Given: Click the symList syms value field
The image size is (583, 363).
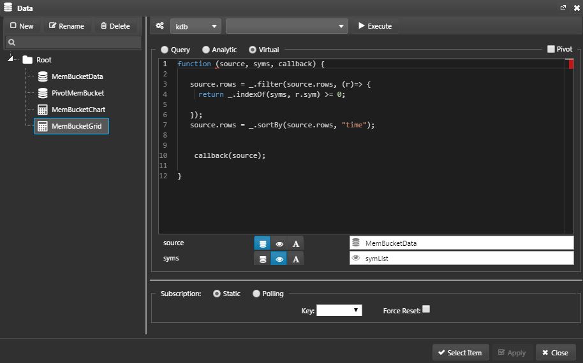Looking at the screenshot, I should (461, 259).
